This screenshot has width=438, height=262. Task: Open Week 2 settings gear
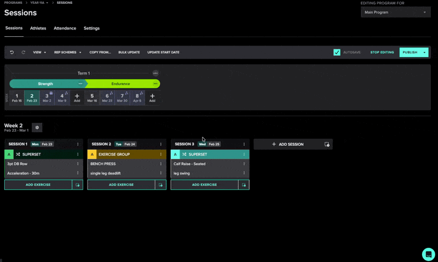pos(37,127)
